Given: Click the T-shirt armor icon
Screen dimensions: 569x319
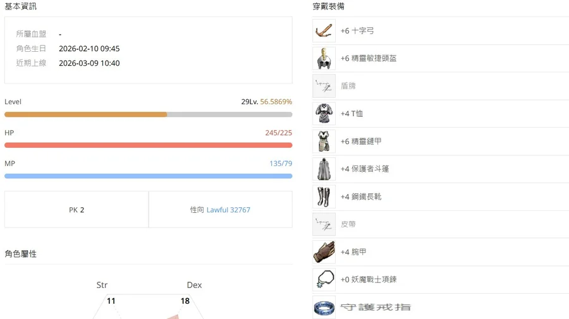Looking at the screenshot, I should [x=324, y=114].
